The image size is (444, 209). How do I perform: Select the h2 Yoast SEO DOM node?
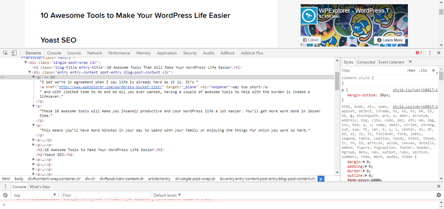pyautogui.click(x=55, y=155)
